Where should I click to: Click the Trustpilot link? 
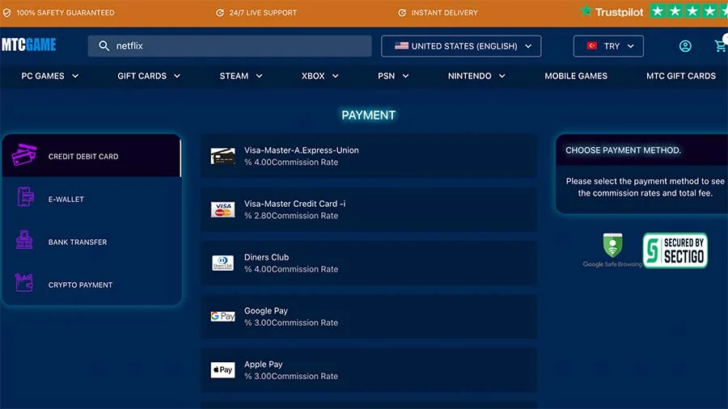(x=620, y=12)
